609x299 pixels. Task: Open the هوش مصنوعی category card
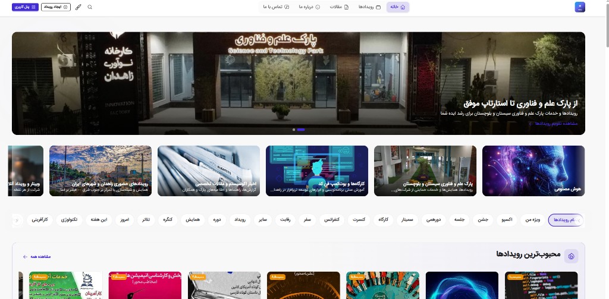point(533,171)
